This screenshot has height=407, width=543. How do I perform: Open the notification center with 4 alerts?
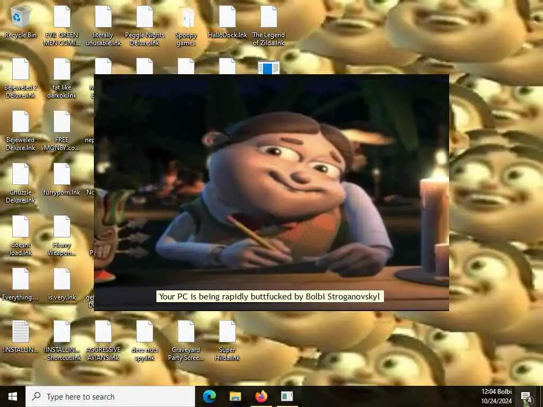527,397
